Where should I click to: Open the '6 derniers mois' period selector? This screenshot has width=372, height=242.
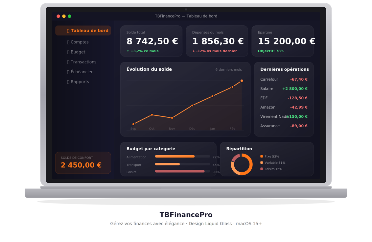point(228,70)
